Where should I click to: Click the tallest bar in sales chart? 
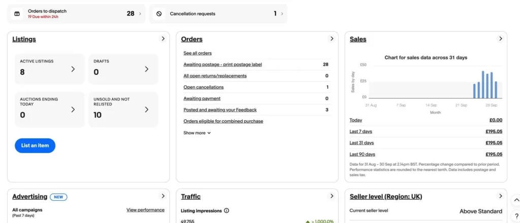(483, 84)
